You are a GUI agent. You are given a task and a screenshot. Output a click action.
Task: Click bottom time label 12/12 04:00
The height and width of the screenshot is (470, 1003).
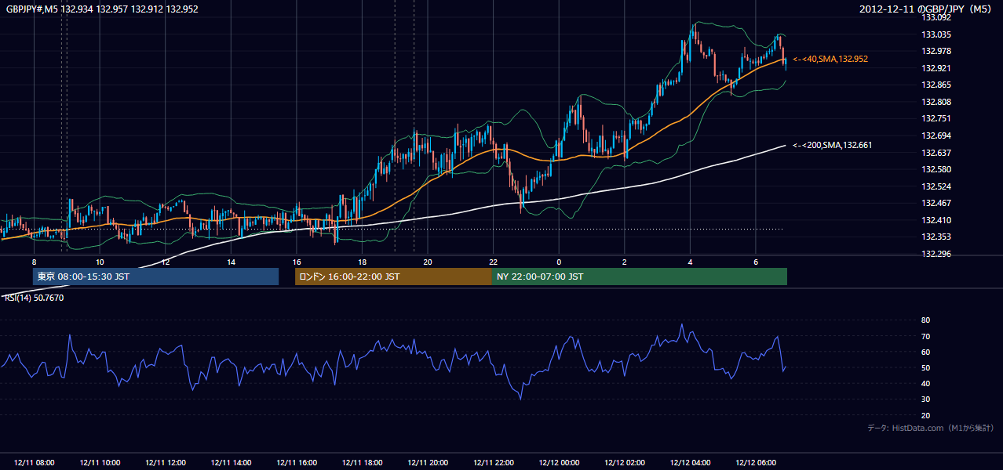pos(690,463)
